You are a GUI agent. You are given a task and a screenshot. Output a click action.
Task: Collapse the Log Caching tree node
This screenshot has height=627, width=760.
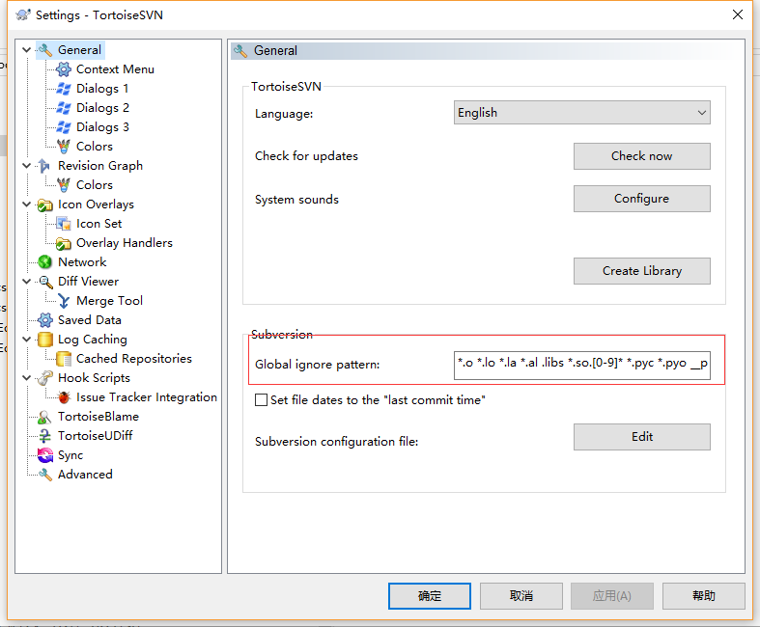click(x=27, y=340)
